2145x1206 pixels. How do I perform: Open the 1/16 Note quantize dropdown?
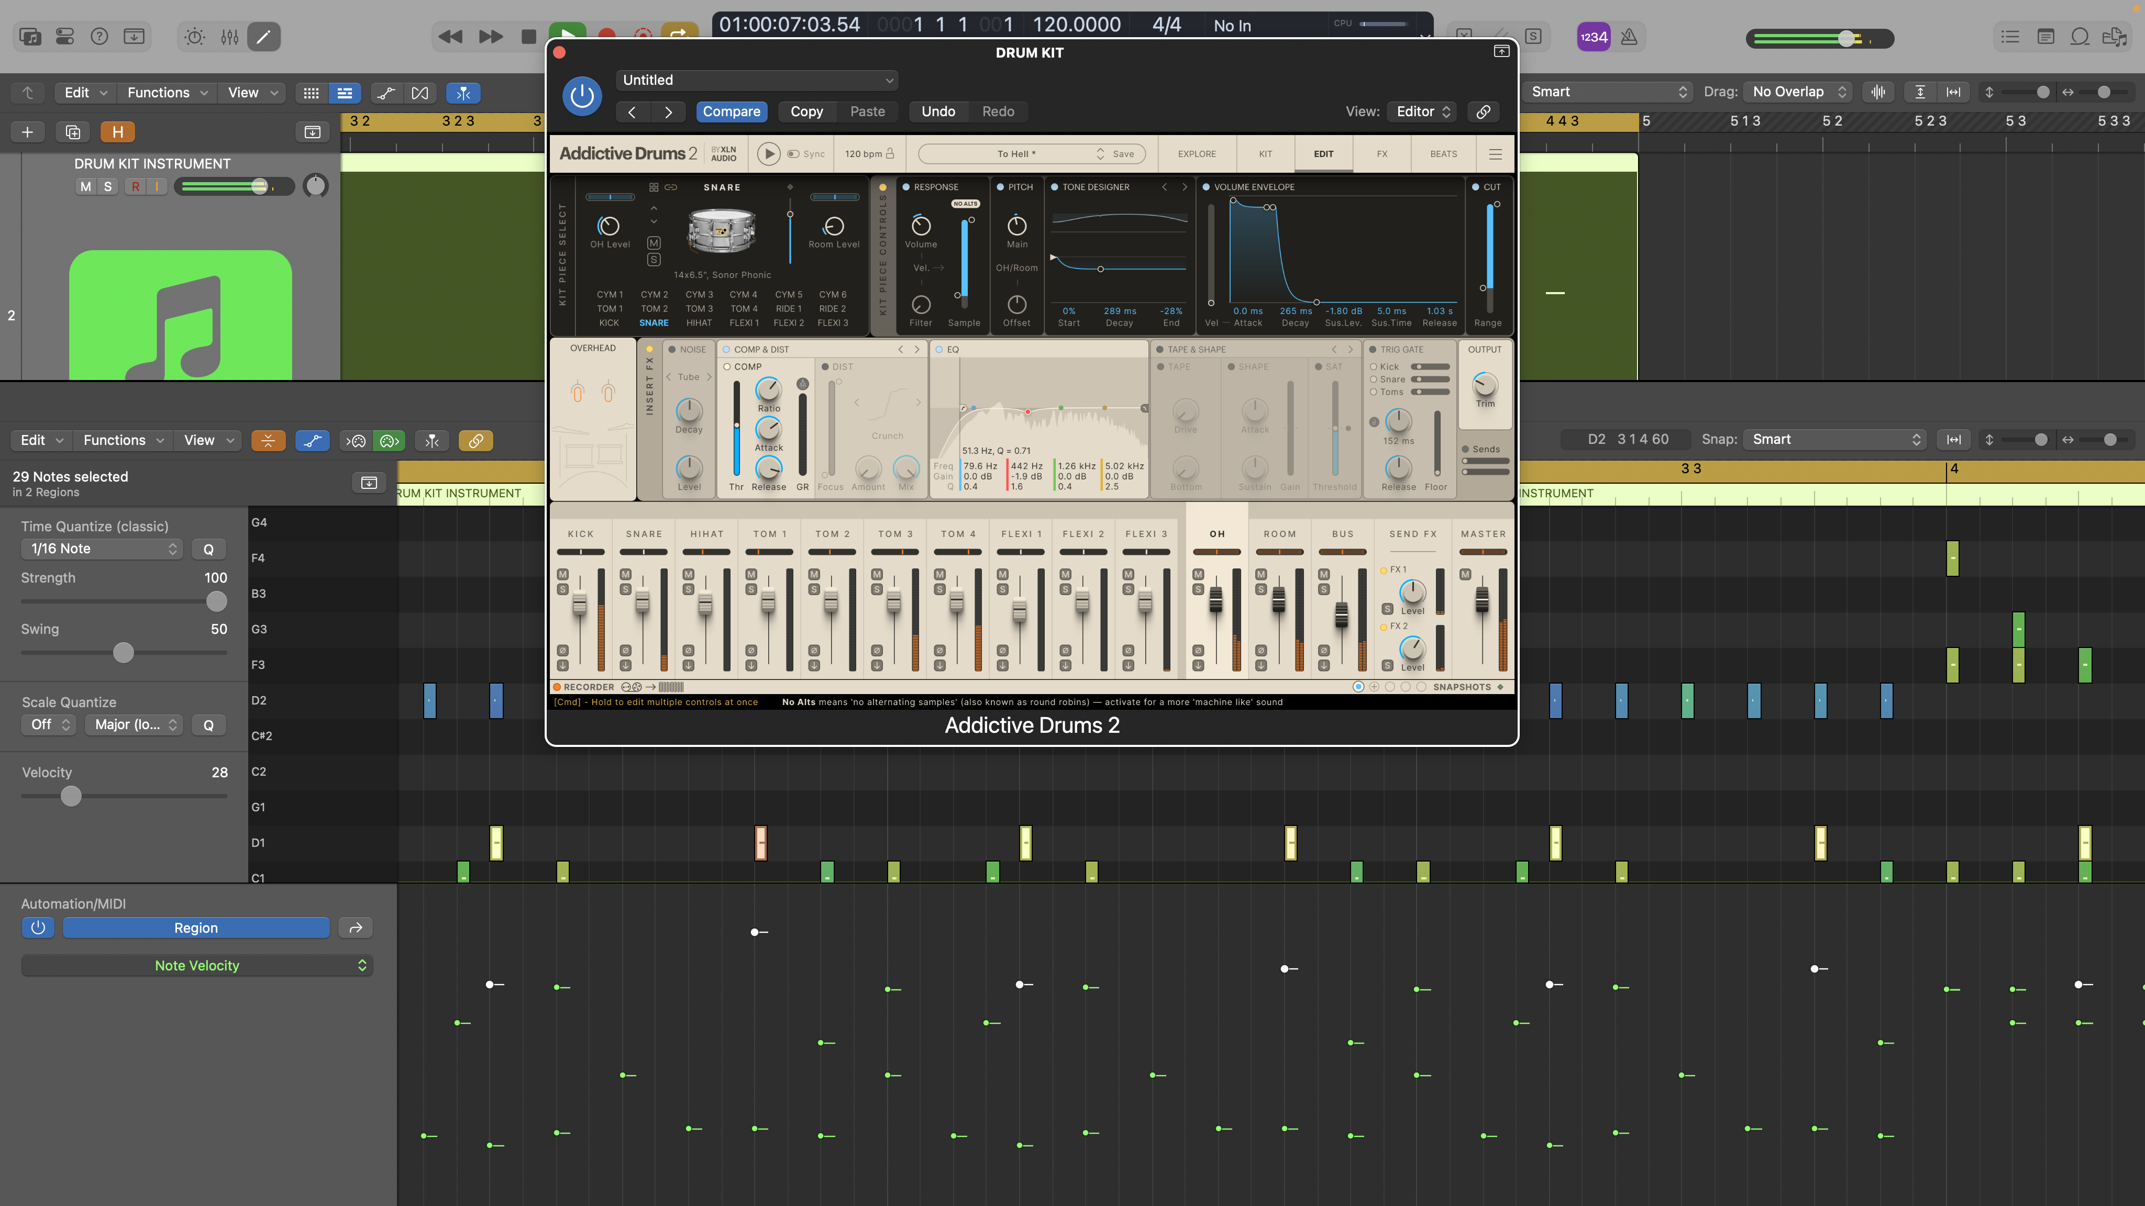tap(102, 549)
